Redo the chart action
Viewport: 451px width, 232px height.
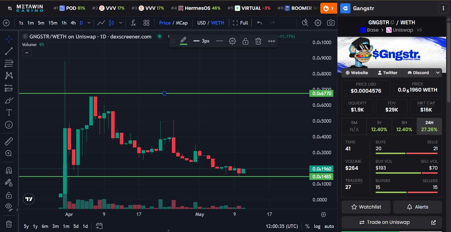coord(272,23)
